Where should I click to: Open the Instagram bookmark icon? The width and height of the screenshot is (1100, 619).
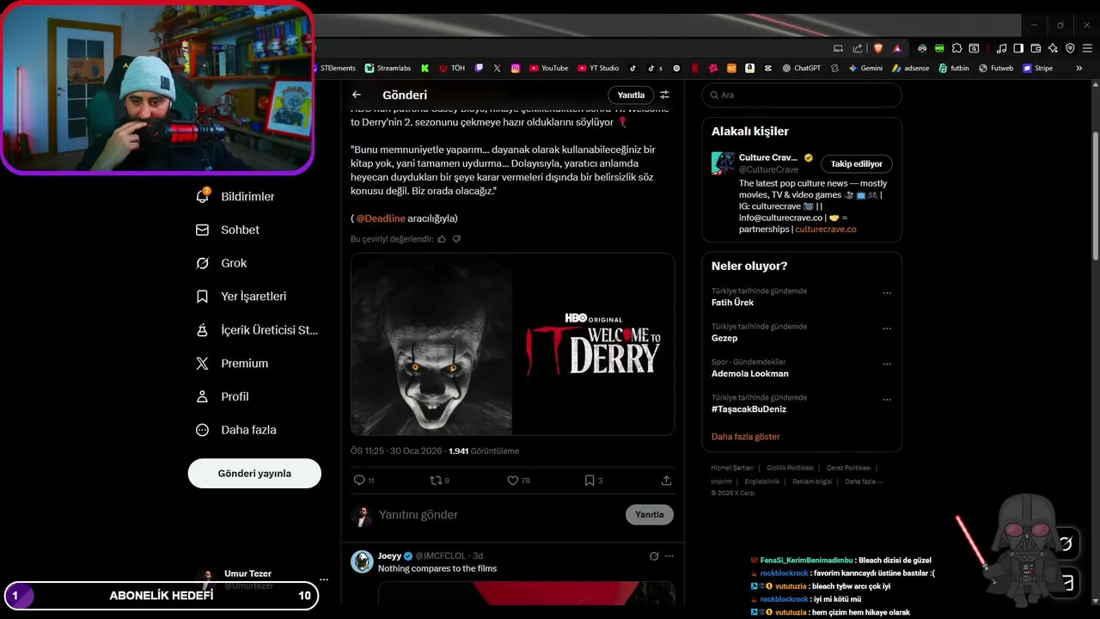tap(516, 68)
